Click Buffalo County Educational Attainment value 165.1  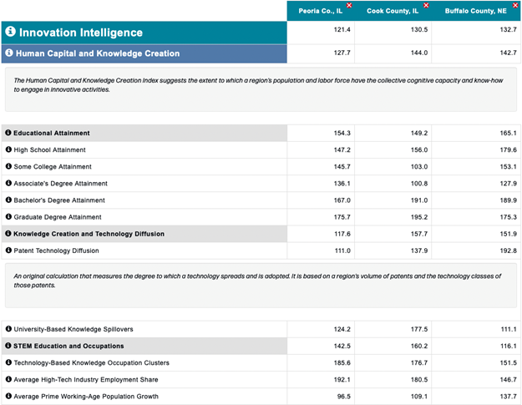509,133
